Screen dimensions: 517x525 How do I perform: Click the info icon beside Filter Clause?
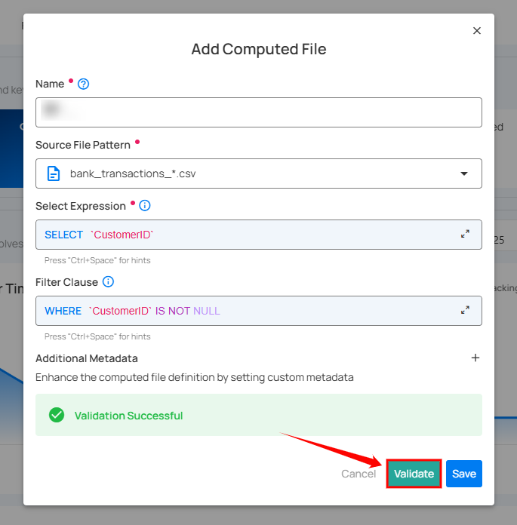(x=108, y=282)
